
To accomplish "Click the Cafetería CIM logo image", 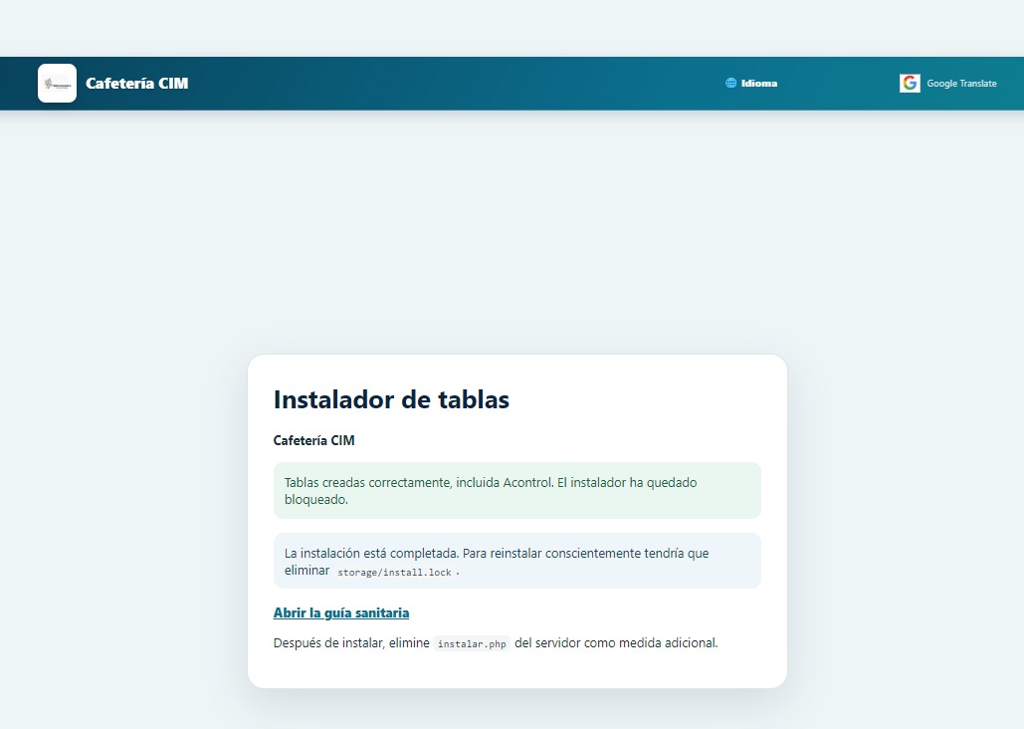I will (x=57, y=83).
